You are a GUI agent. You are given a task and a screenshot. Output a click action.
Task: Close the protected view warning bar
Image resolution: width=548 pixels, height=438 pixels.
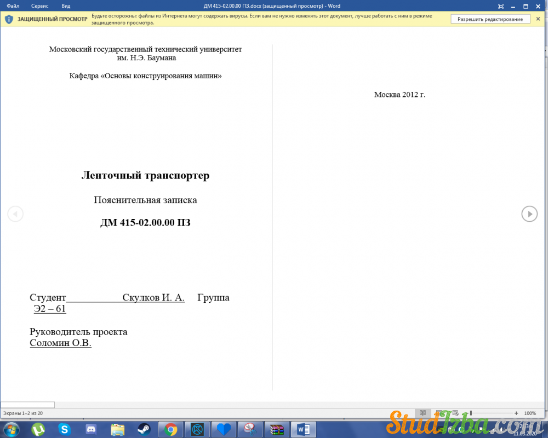[x=538, y=19]
